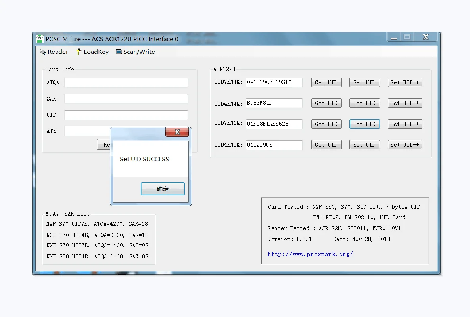The width and height of the screenshot is (470, 317).
Task: Get UID for UID7BM4K row
Action: (326, 82)
